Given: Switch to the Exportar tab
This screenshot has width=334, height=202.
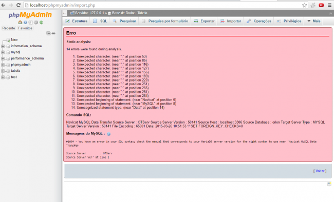Looking at the screenshot, I should tap(204, 21).
